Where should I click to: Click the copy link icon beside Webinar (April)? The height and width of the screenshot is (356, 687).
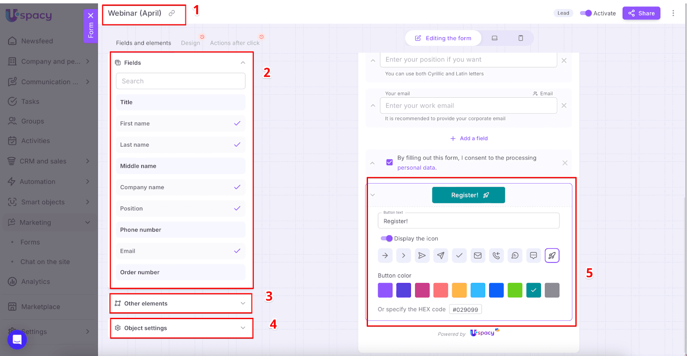click(x=172, y=13)
